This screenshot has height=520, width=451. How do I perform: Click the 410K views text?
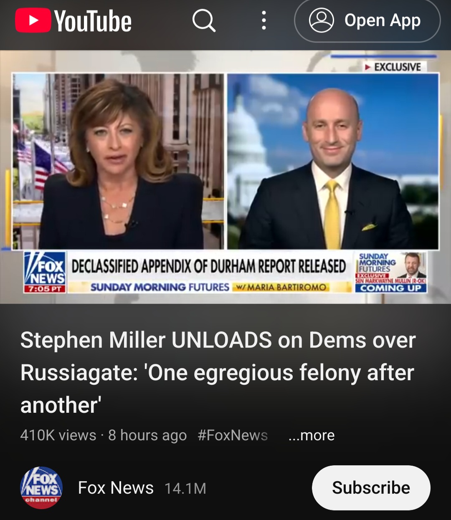(58, 435)
